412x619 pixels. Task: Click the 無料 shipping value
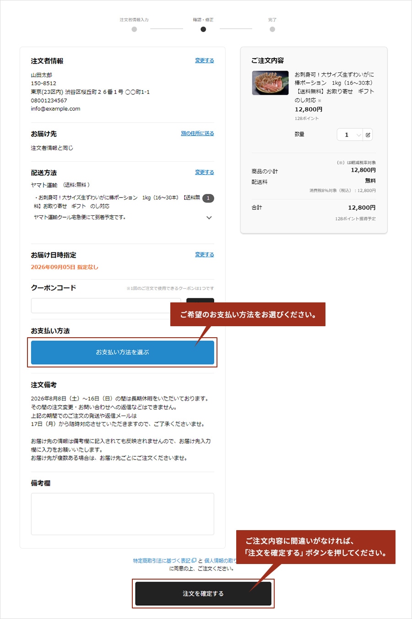click(x=370, y=181)
